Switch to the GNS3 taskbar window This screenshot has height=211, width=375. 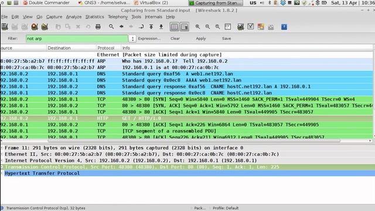tap(104, 3)
